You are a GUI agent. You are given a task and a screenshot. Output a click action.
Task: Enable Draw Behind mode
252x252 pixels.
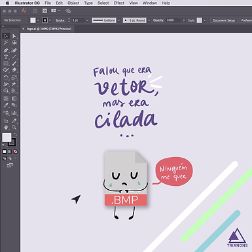pyautogui.click(x=10, y=158)
